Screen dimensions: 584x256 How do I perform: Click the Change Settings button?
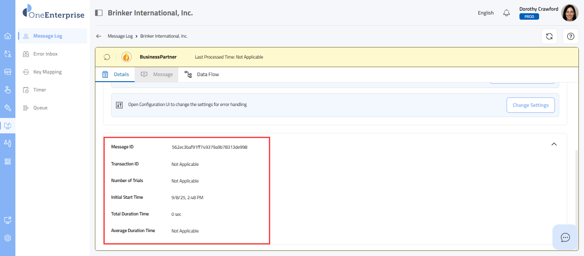pyautogui.click(x=531, y=105)
